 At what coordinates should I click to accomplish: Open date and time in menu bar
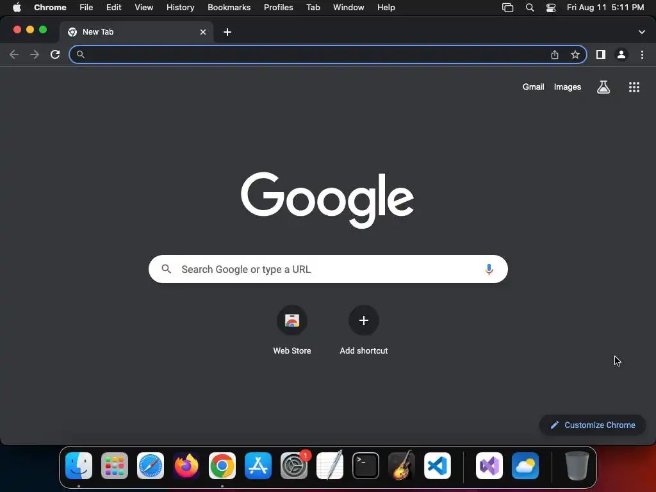tap(605, 8)
